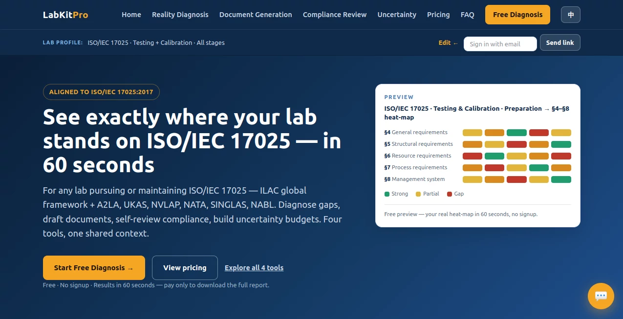Click the main hero headline

tap(192, 141)
